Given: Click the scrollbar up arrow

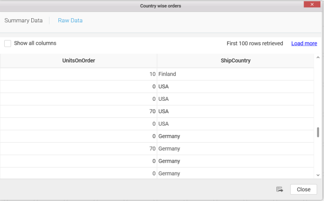Looking at the screenshot, I should (x=318, y=58).
